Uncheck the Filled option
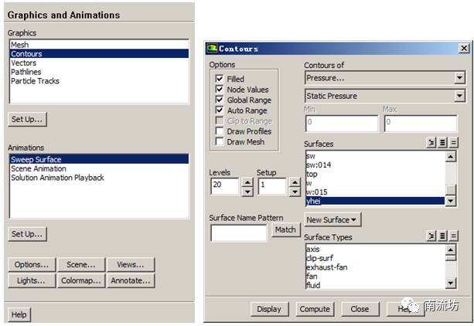The image size is (474, 326). (x=220, y=79)
